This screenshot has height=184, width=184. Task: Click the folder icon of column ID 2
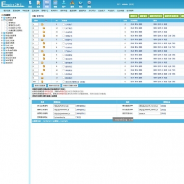(x=42, y=40)
